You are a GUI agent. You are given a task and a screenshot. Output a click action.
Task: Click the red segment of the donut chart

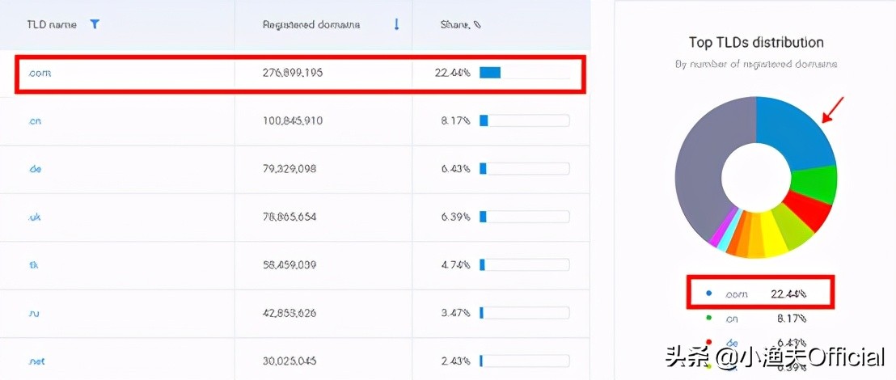tap(809, 212)
